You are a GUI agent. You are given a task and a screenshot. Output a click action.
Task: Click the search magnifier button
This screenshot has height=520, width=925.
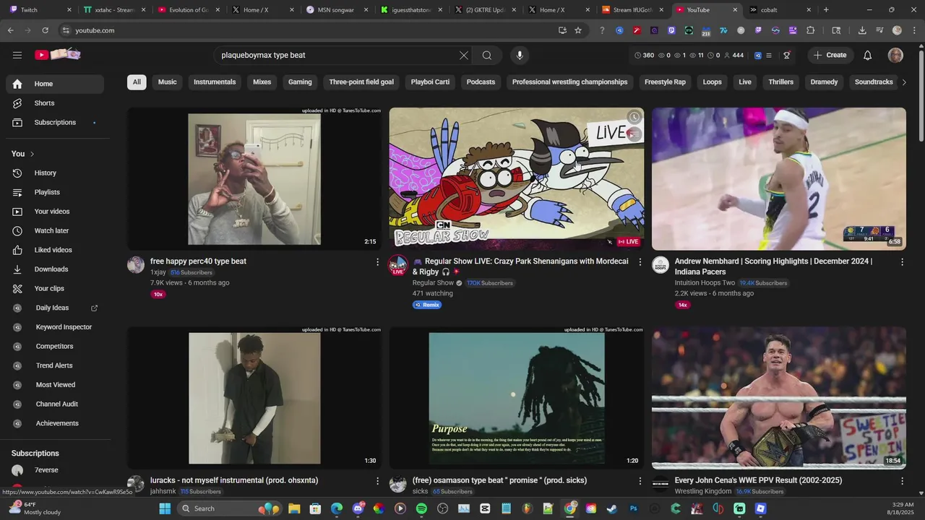pyautogui.click(x=487, y=56)
